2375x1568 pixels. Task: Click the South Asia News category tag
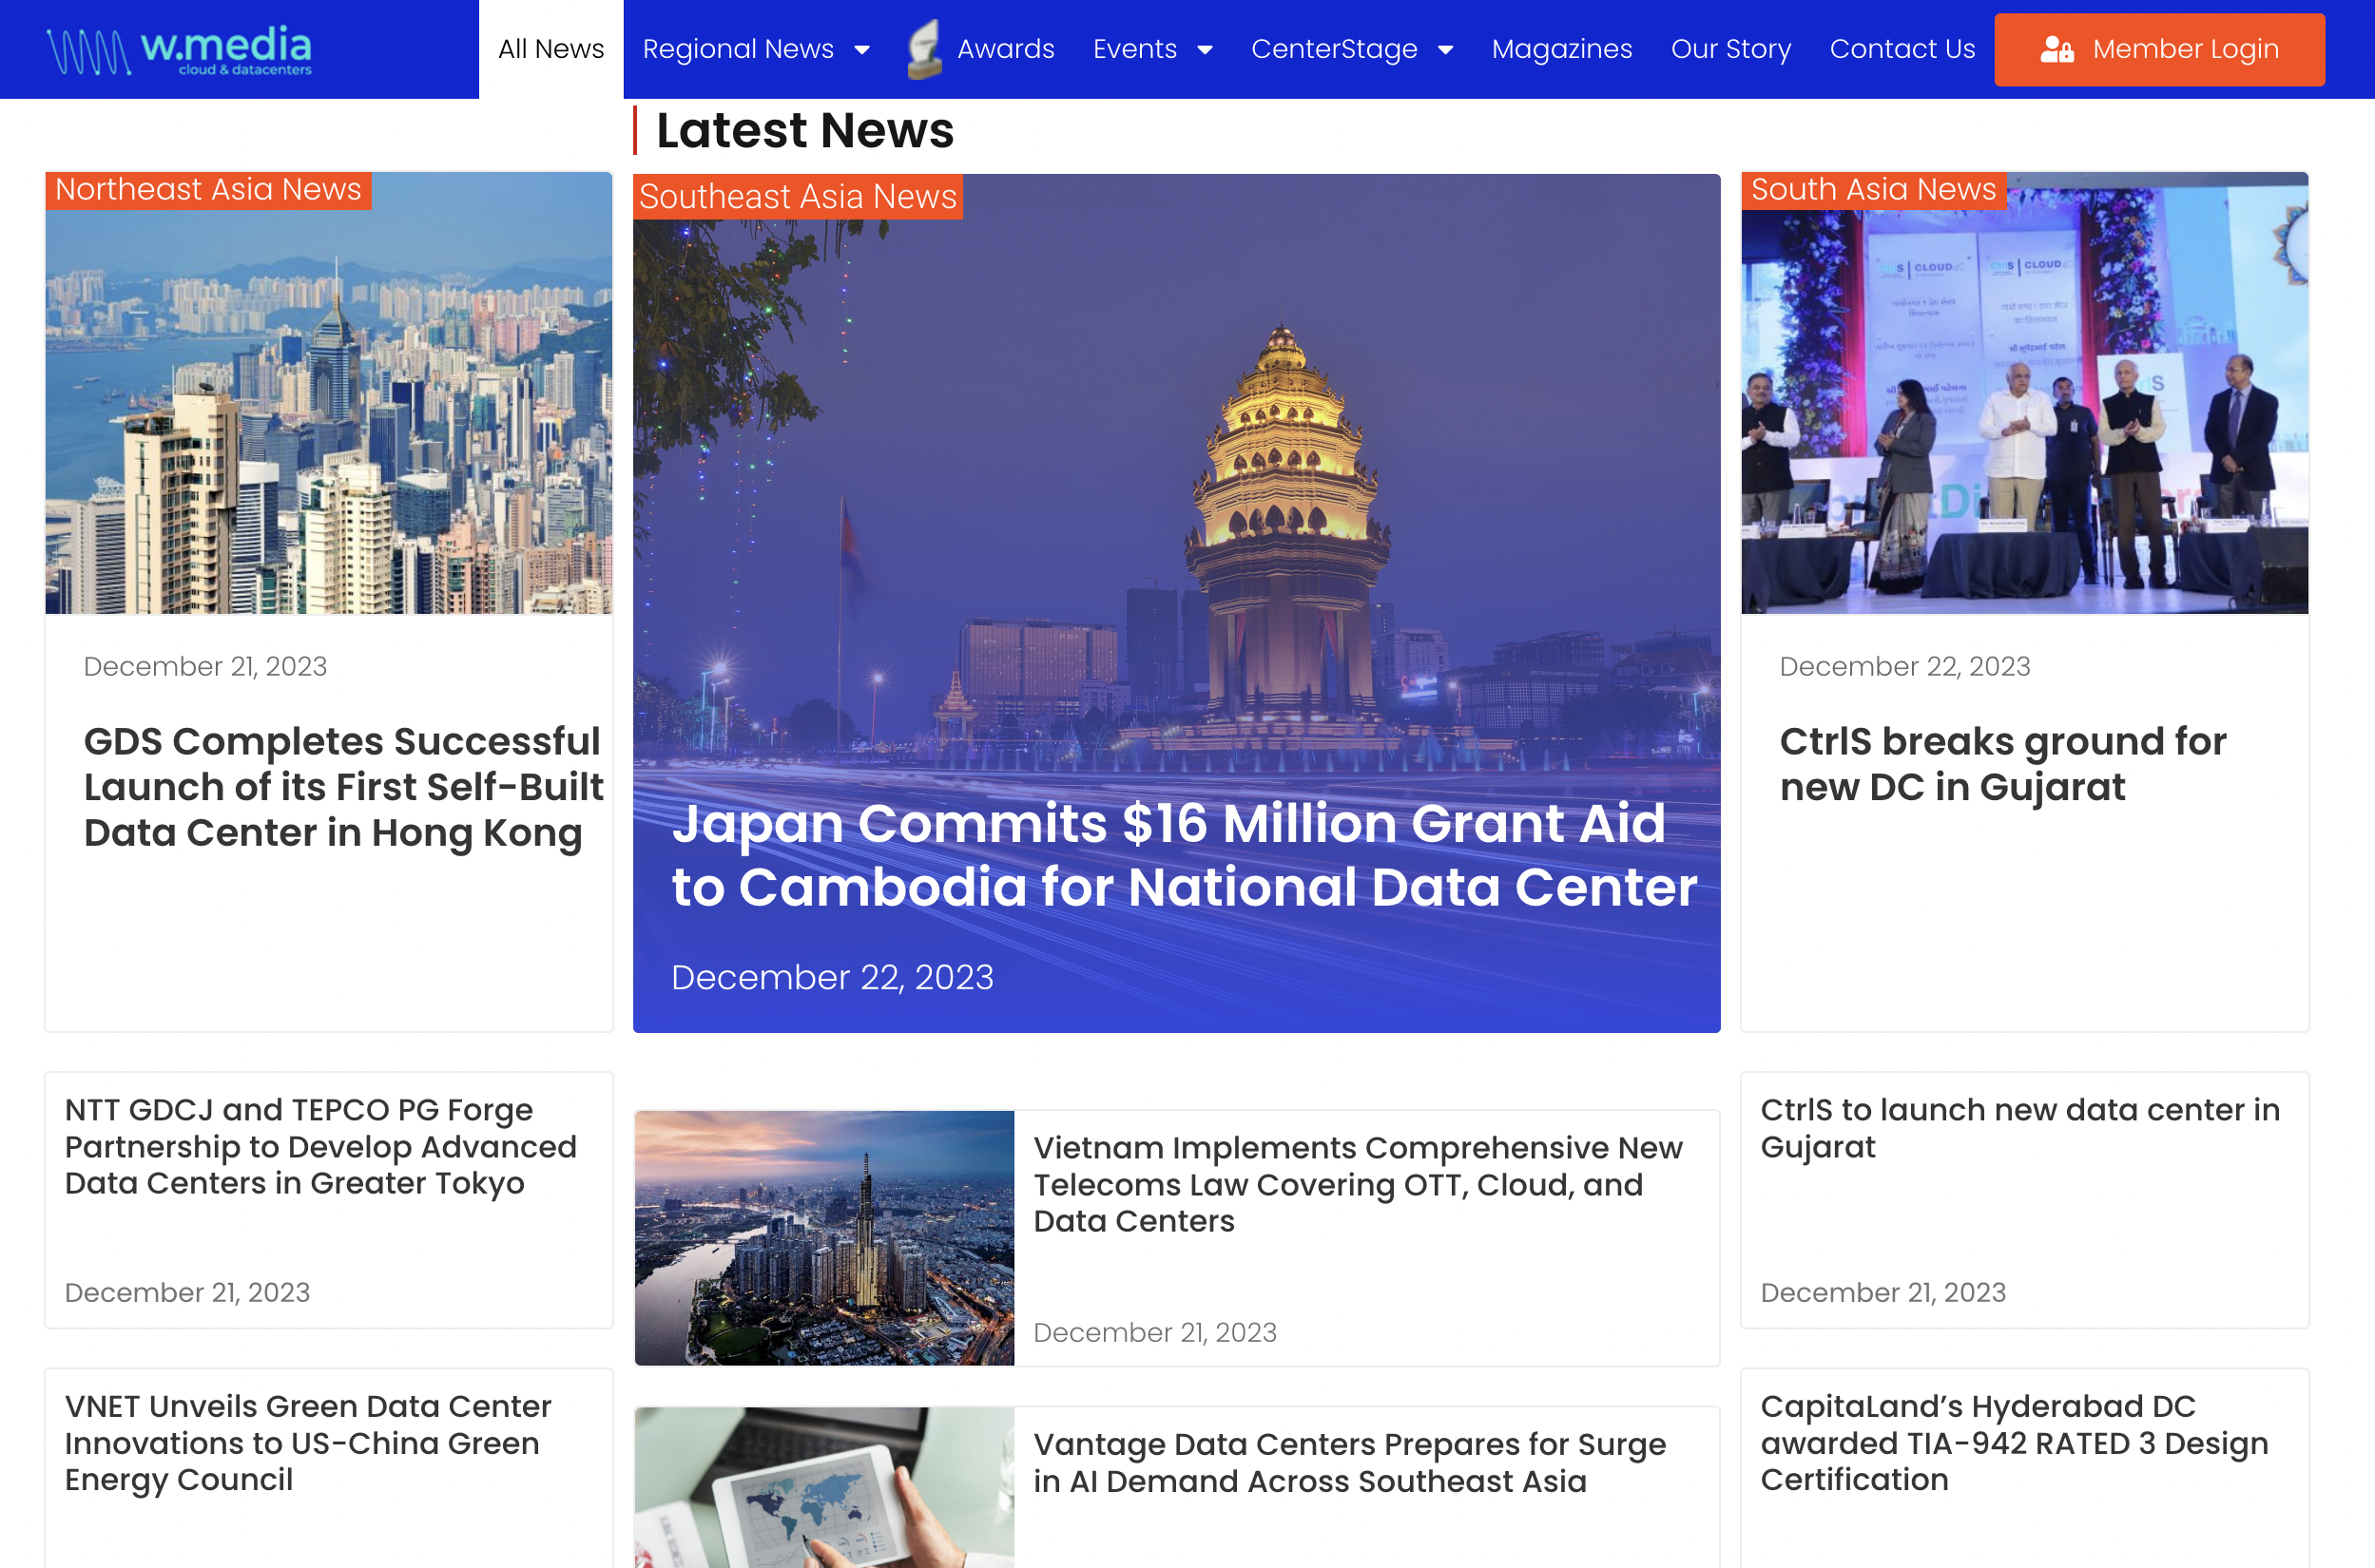click(x=1873, y=190)
